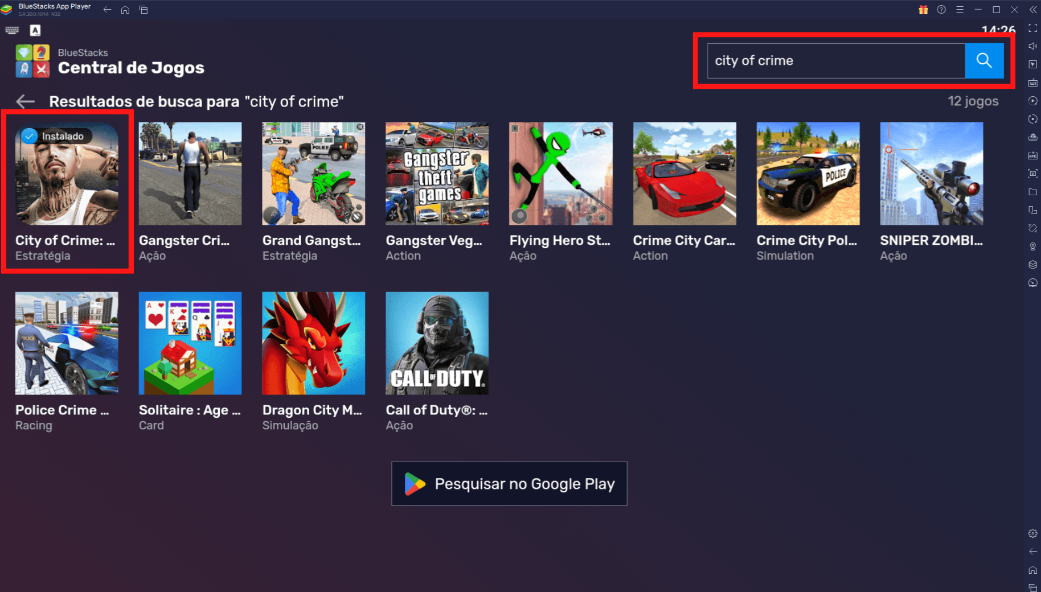
Task: Toggle fullscreen mode in sidebar
Action: tap(1032, 28)
